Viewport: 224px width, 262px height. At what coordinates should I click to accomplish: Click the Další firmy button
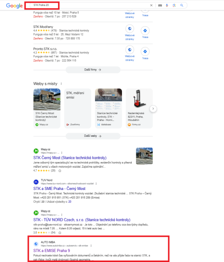93,70
